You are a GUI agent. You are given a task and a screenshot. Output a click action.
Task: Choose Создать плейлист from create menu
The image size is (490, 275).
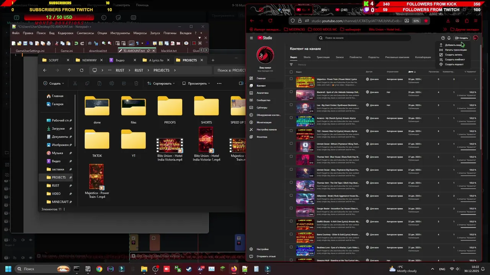tap(452, 60)
